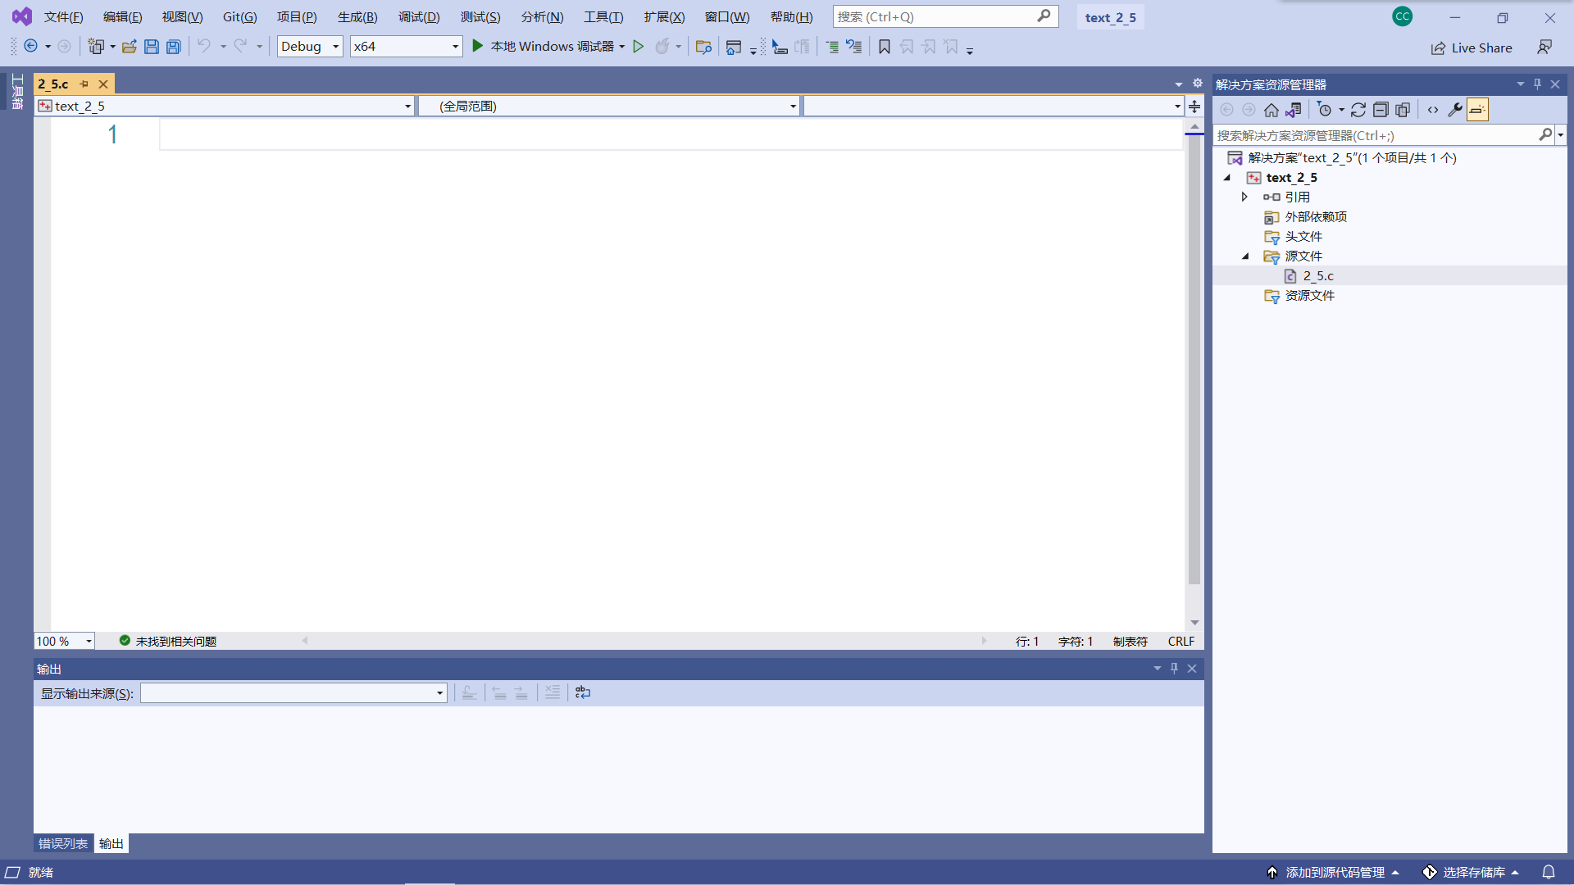Click the Open File folder icon
Screen dimensions: 1574x885
point(129,47)
